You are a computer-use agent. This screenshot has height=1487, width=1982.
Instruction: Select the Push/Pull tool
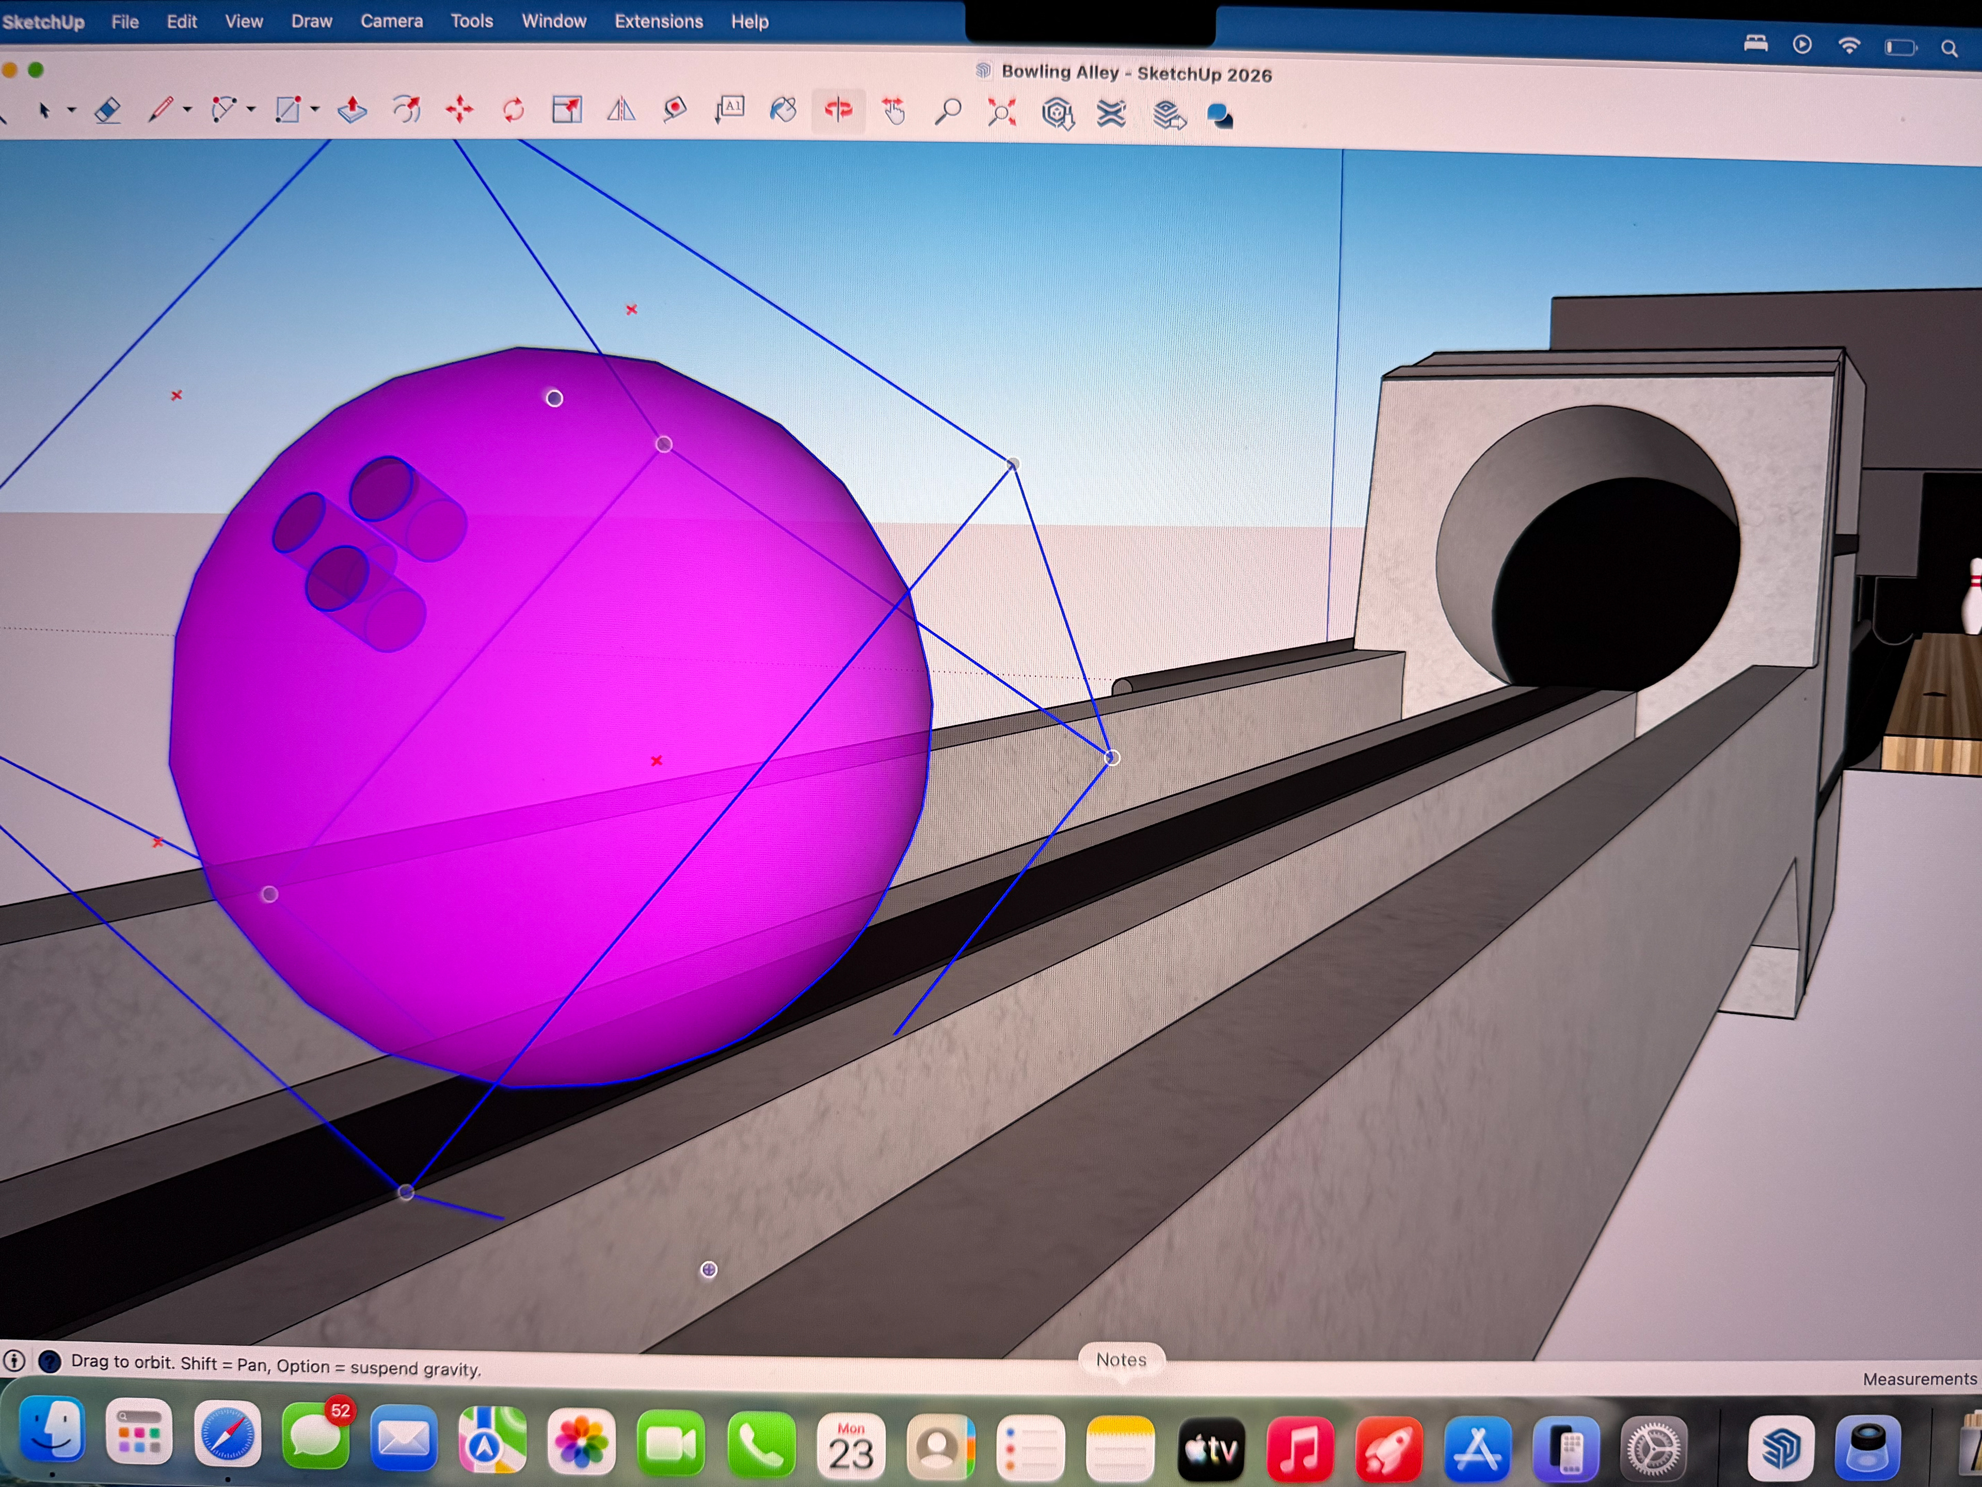coord(352,110)
